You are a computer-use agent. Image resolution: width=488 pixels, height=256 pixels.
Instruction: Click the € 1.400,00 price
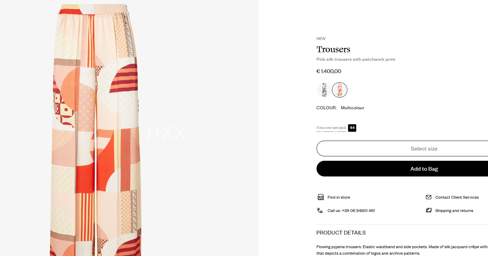click(329, 71)
